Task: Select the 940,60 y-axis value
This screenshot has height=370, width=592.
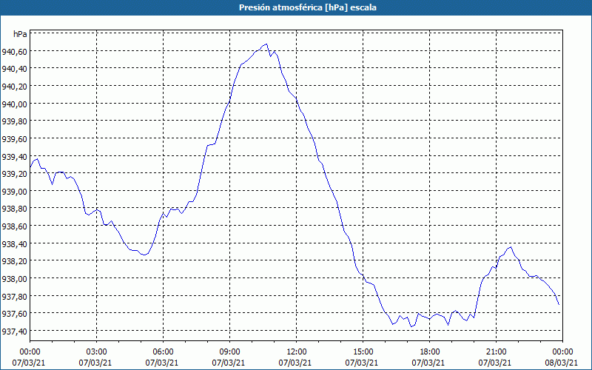Action: click(x=14, y=52)
